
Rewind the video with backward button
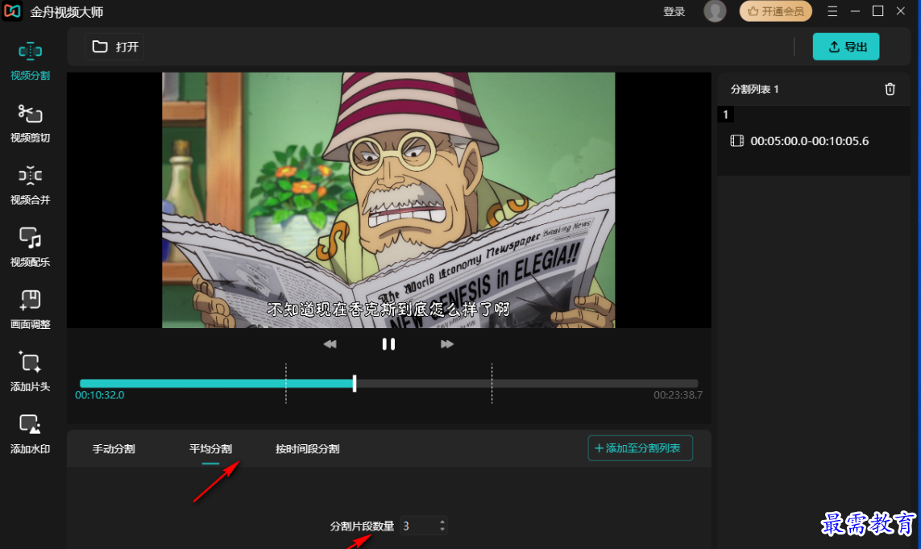pos(330,344)
